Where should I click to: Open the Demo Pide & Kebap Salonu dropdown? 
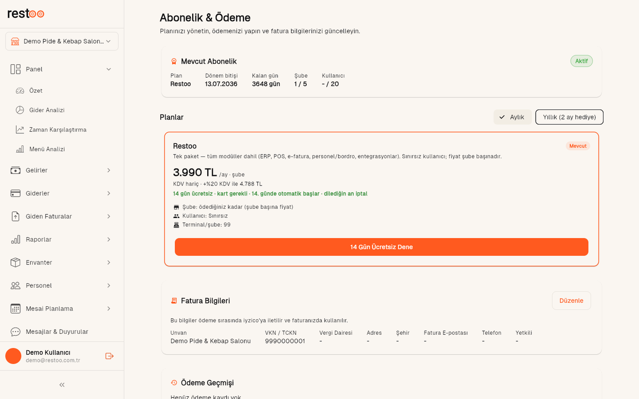click(62, 41)
